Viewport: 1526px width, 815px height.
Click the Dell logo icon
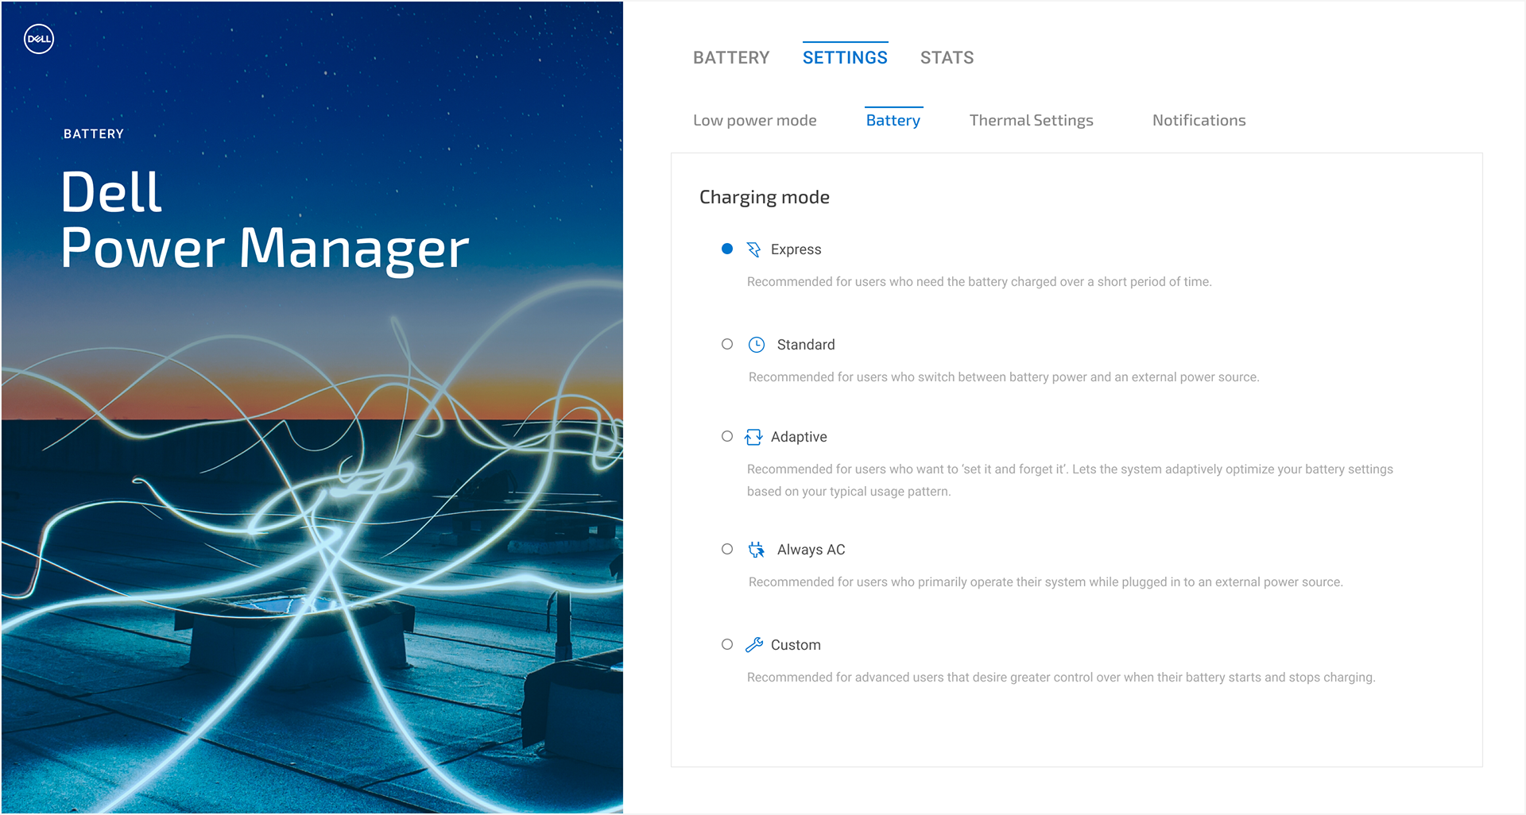(x=39, y=39)
